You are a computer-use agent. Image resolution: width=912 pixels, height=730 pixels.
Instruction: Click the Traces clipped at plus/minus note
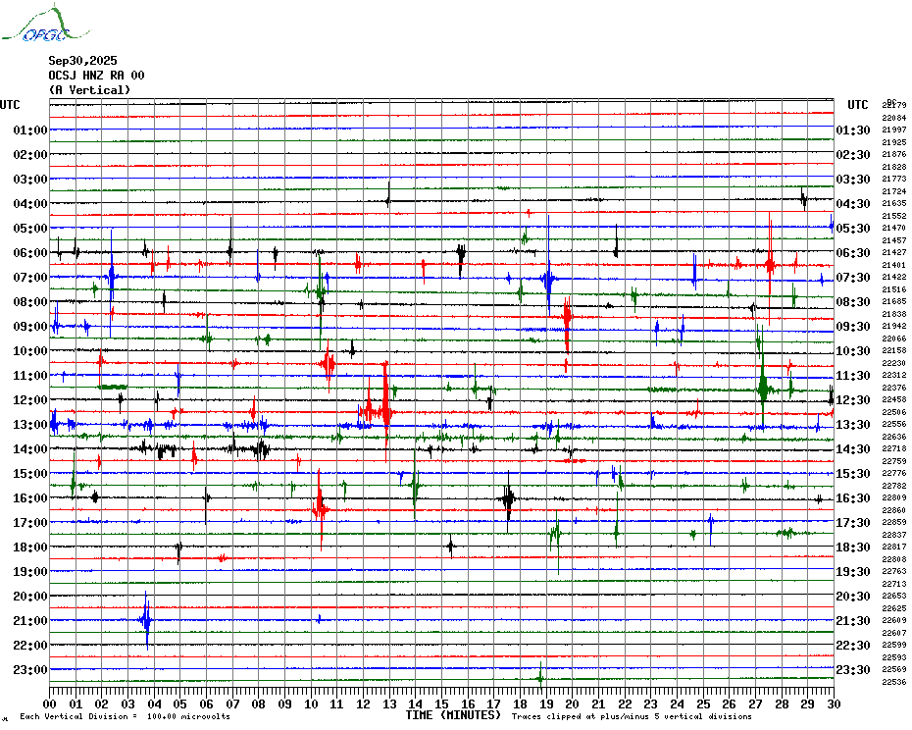pyautogui.click(x=632, y=716)
